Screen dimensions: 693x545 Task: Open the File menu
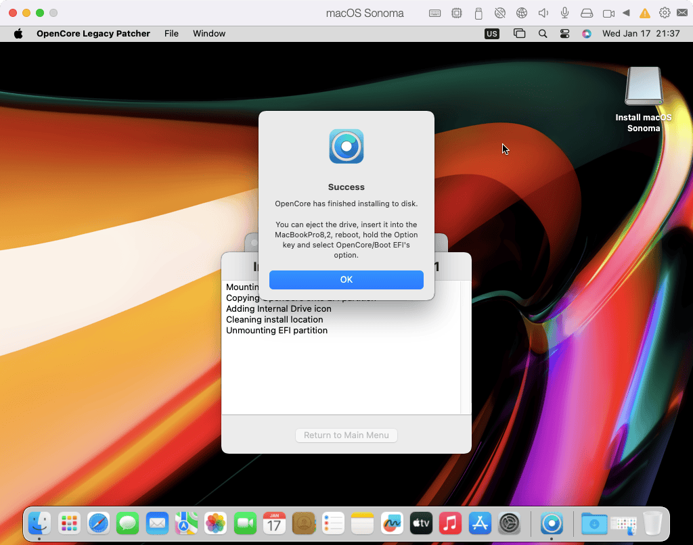[171, 33]
